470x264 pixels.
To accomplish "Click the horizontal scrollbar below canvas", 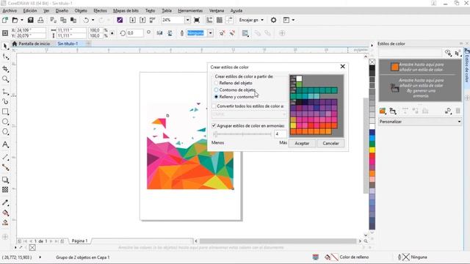I will [278, 241].
